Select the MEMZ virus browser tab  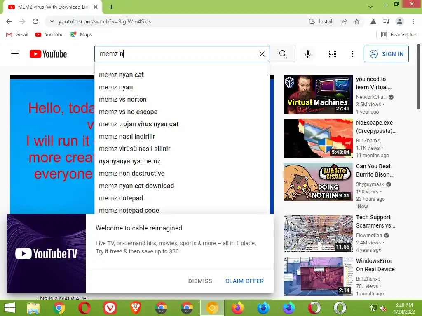53,7
